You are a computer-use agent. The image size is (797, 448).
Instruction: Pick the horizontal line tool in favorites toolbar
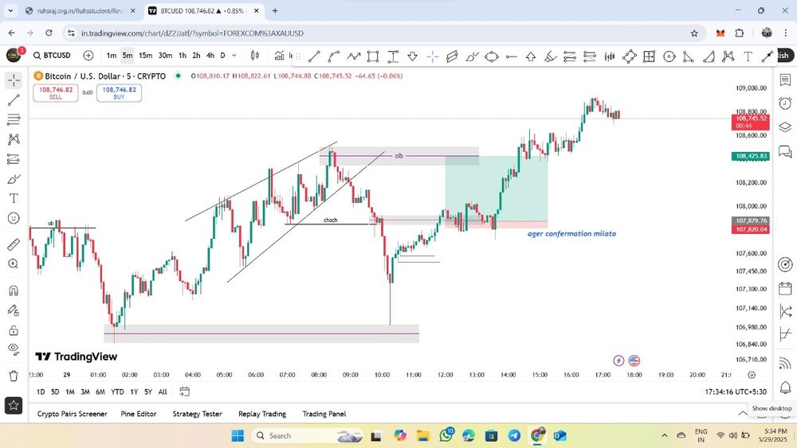[512, 56]
